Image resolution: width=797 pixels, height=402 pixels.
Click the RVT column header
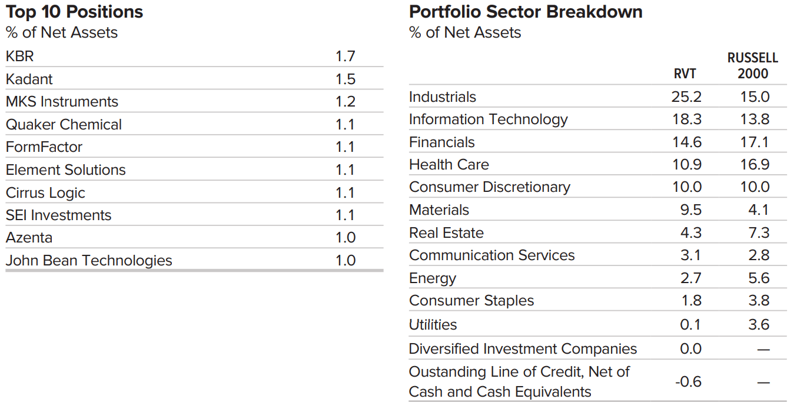coord(685,74)
